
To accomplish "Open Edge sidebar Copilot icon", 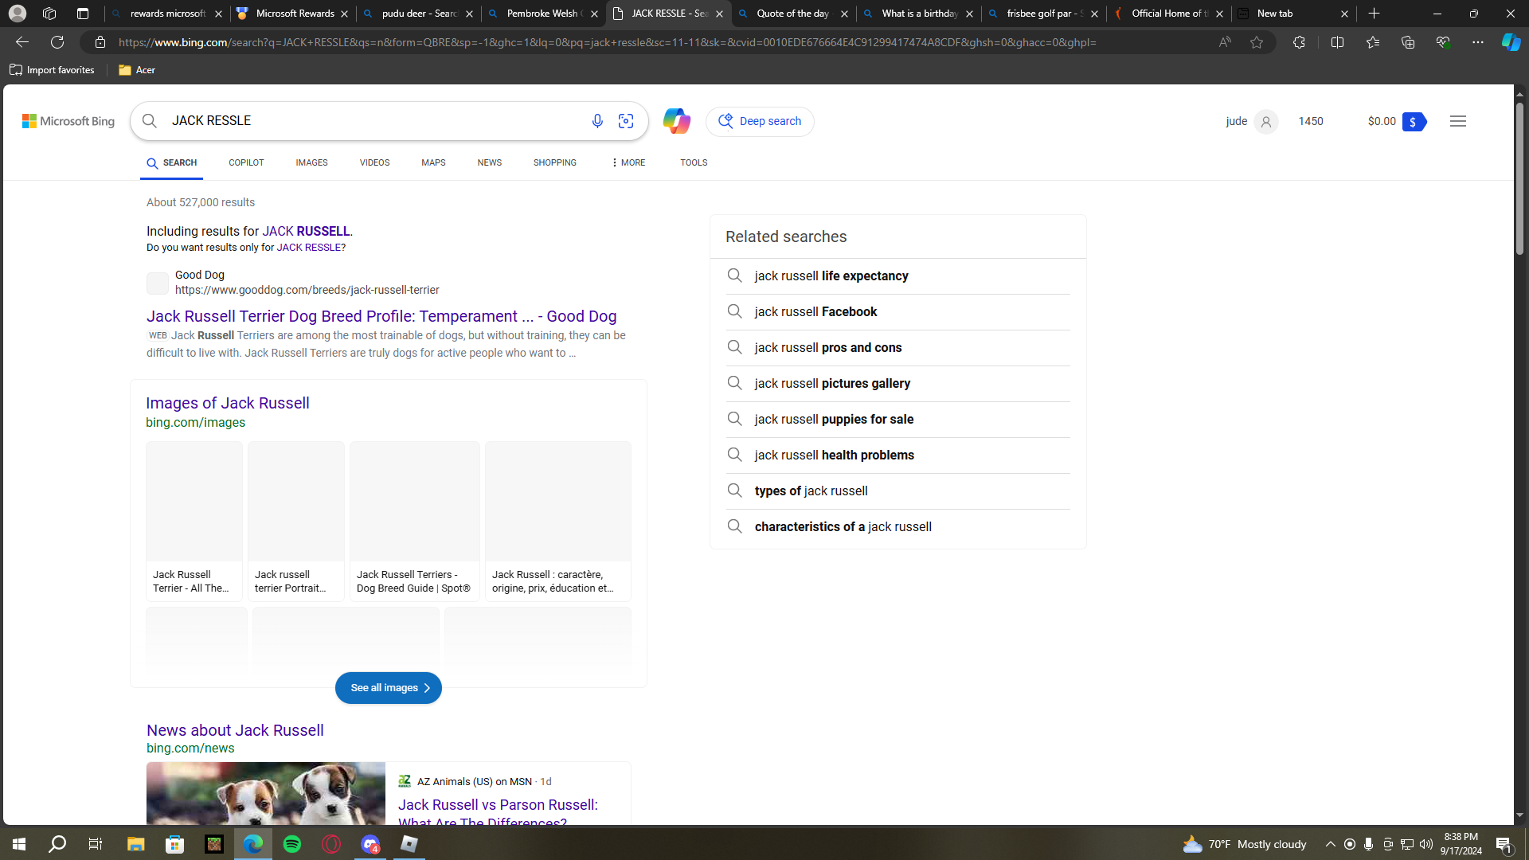I will [x=1511, y=42].
